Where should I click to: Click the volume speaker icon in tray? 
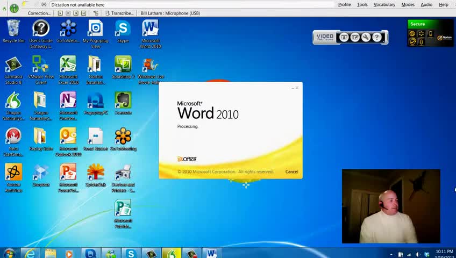[418, 255]
